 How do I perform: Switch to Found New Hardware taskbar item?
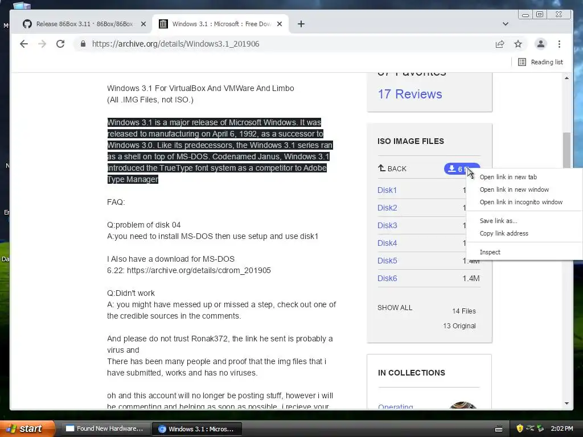[x=105, y=429]
